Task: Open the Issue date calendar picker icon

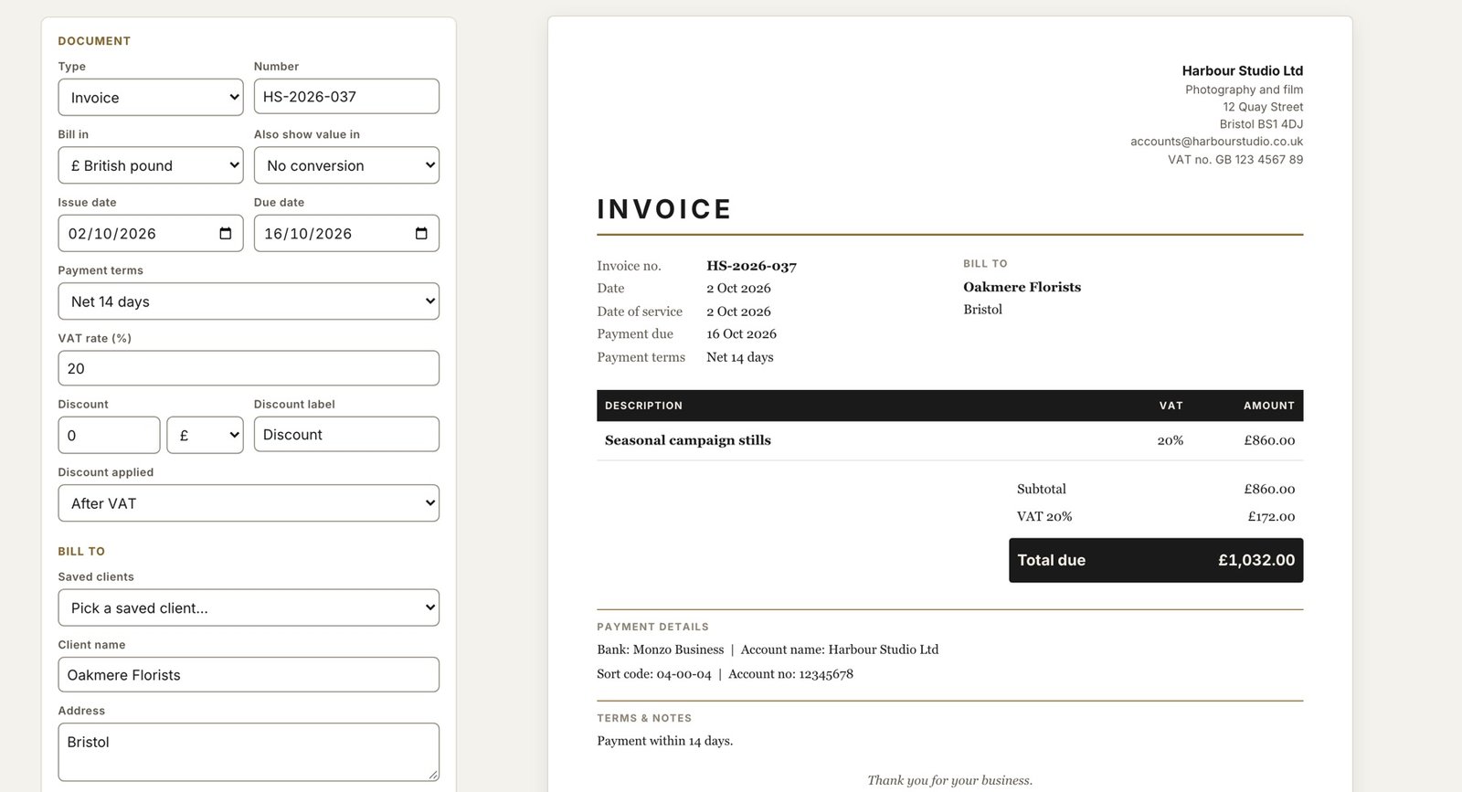Action: [x=226, y=234]
